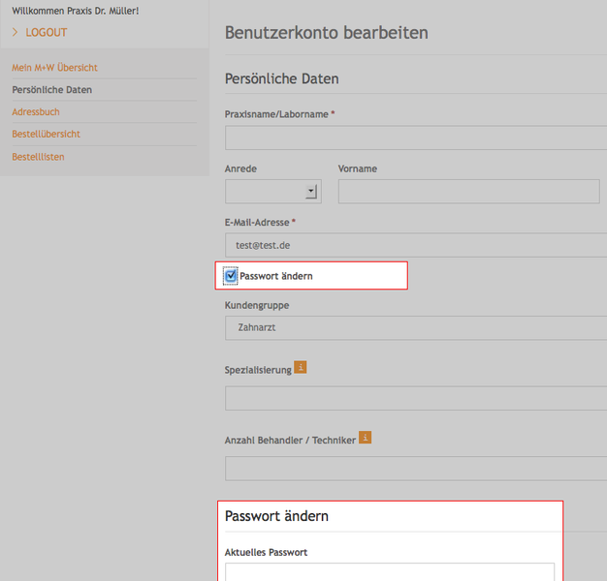
Task: Go to Mein M+W Übersicht
Action: click(x=54, y=68)
